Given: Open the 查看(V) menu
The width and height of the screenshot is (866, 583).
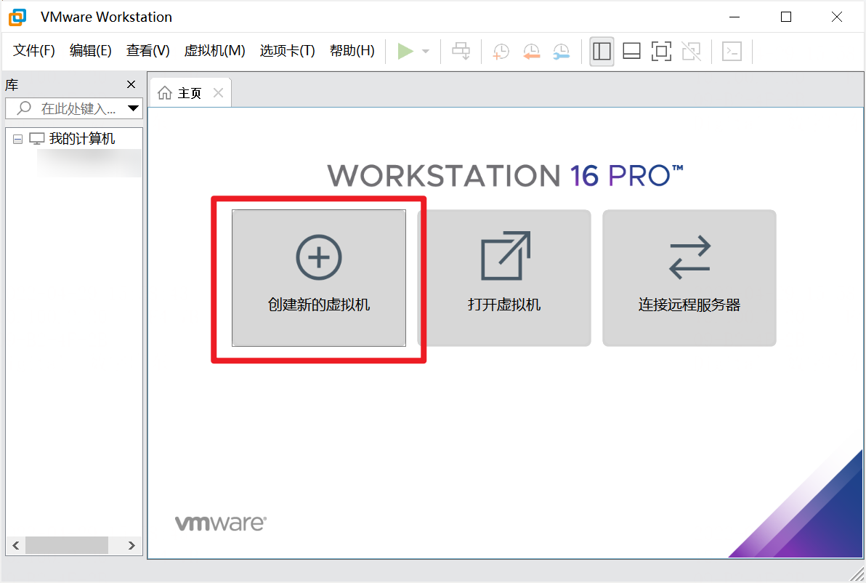Looking at the screenshot, I should (x=148, y=51).
